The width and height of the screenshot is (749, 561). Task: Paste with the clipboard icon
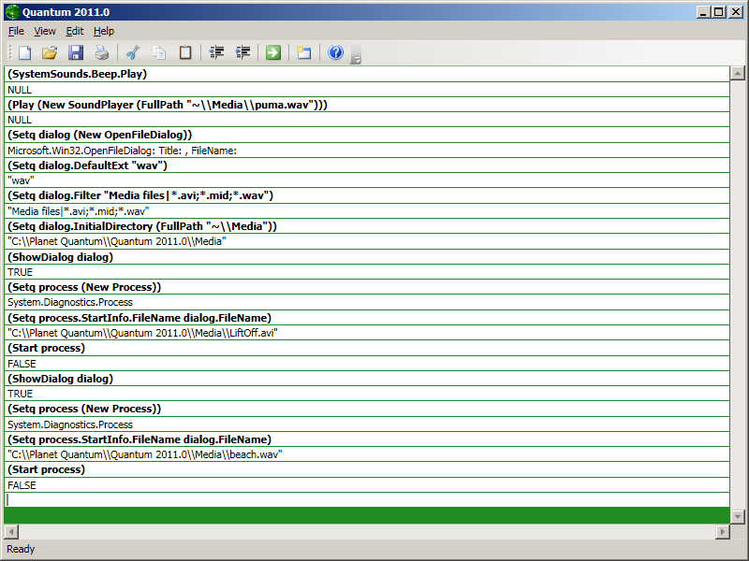click(185, 52)
